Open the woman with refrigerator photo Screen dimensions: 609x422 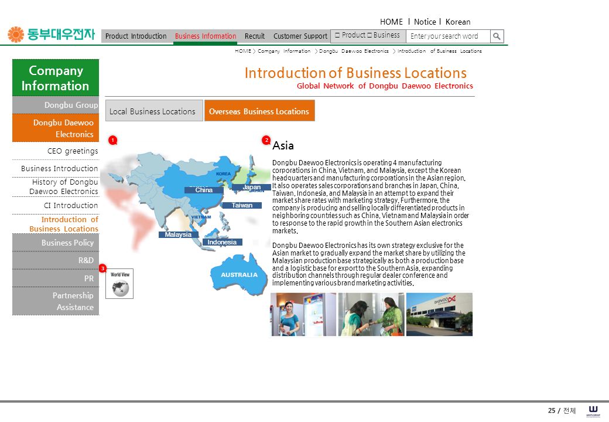(303, 314)
